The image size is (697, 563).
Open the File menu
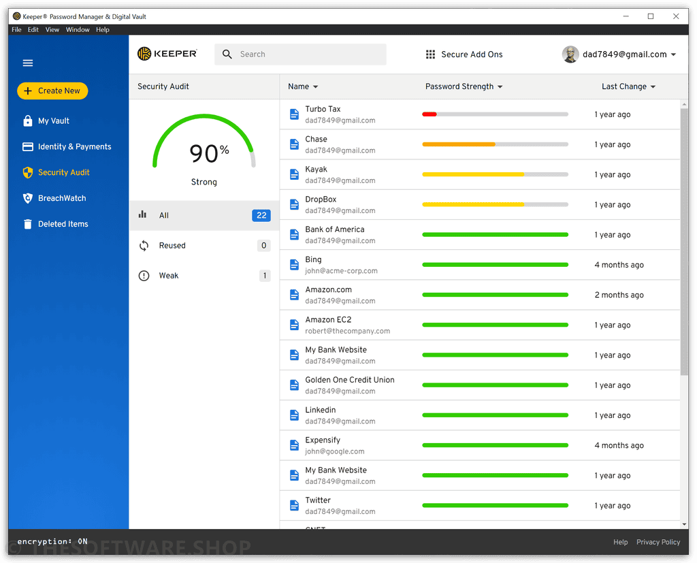pos(16,30)
